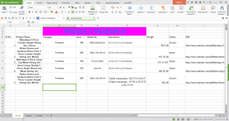Click the Sign in button
The image size is (229, 121).
179,2
